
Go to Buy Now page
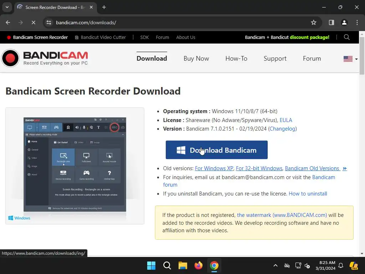196,59
